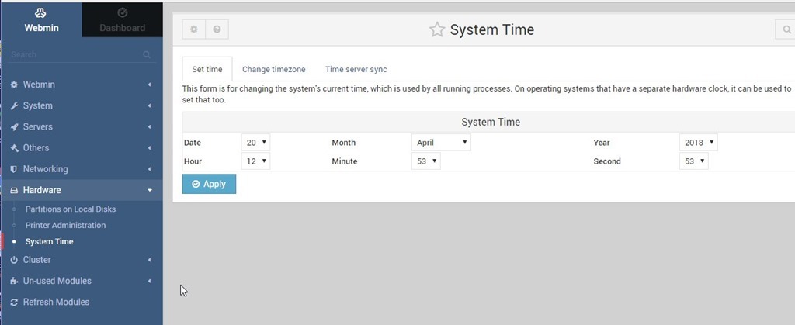Switch to the Change timezone tab
The image size is (795, 325).
pyautogui.click(x=273, y=70)
